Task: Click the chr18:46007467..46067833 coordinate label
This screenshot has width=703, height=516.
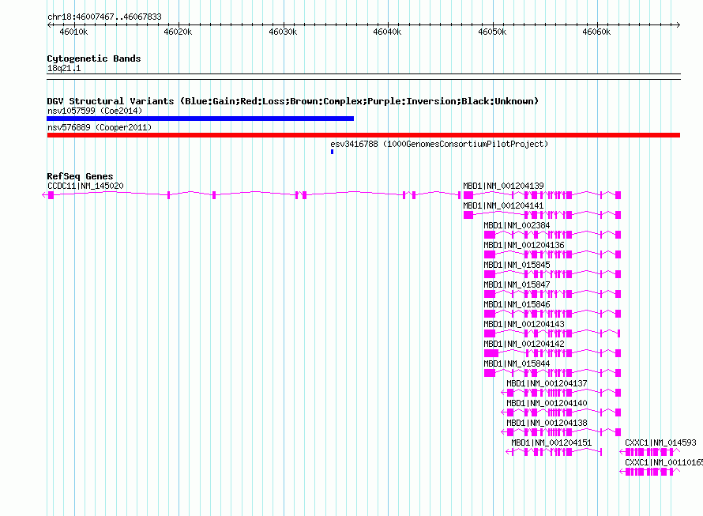Action: (x=104, y=17)
